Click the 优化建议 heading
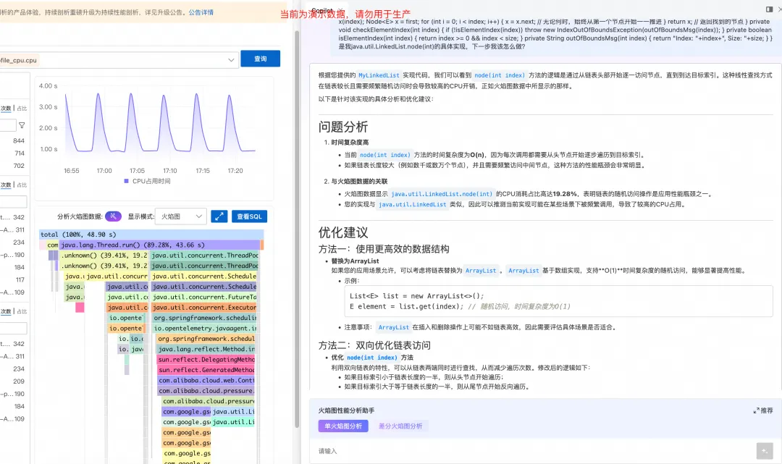The image size is (782, 464). coord(343,232)
